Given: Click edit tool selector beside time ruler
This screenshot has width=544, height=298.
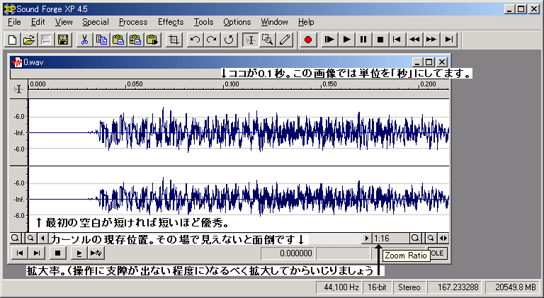Looking at the screenshot, I should pyautogui.click(x=18, y=89).
